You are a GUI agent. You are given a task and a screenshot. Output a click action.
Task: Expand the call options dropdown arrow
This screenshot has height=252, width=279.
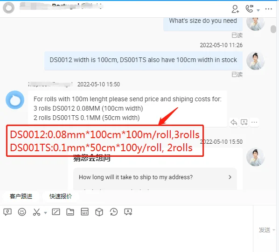pyautogui.click(x=258, y=10)
